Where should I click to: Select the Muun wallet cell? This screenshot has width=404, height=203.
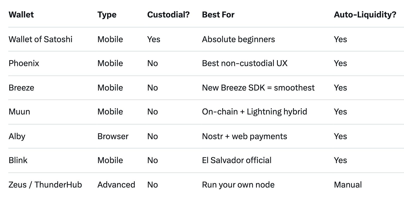[x=19, y=111]
